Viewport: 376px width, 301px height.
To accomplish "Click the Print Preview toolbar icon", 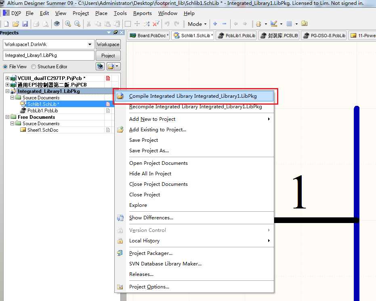I will (46, 24).
